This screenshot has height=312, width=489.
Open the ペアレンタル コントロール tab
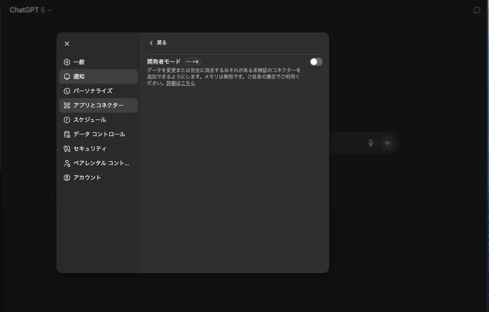click(x=98, y=163)
